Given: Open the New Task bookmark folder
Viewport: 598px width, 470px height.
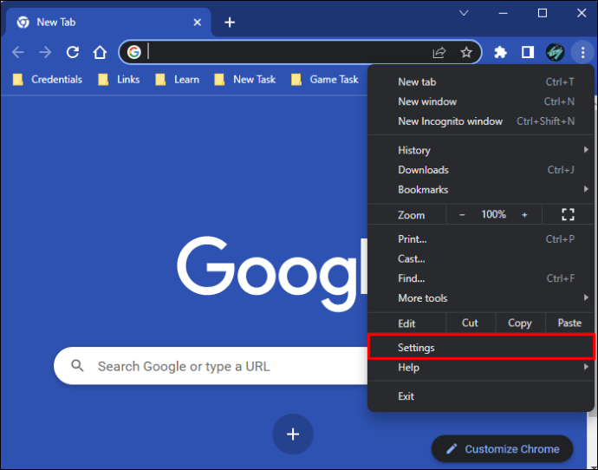Looking at the screenshot, I should tap(245, 80).
